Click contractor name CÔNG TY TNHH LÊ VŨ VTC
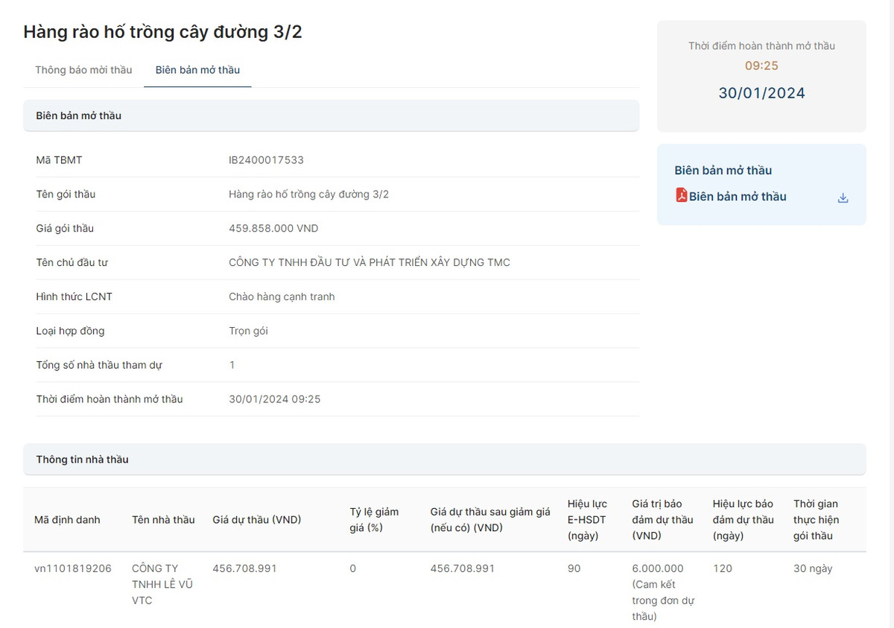Viewport: 894px width, 628px height. pyautogui.click(x=162, y=584)
